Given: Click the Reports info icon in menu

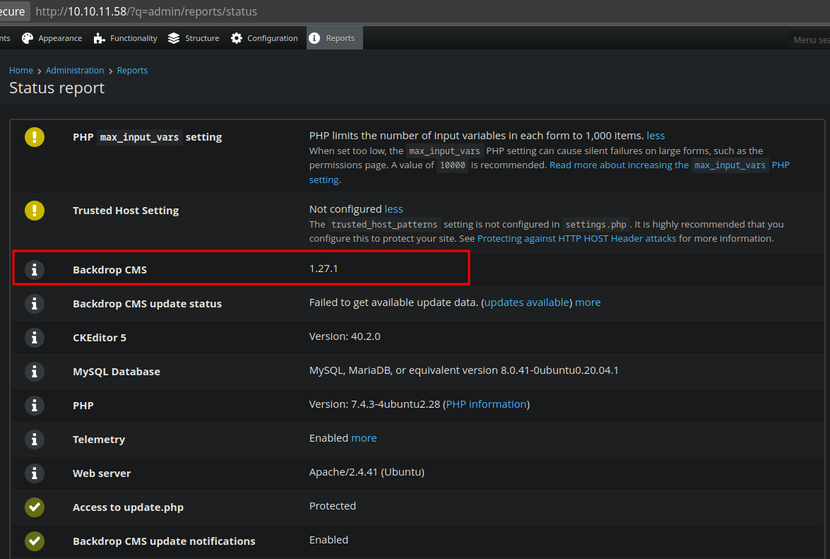Looking at the screenshot, I should click(314, 38).
